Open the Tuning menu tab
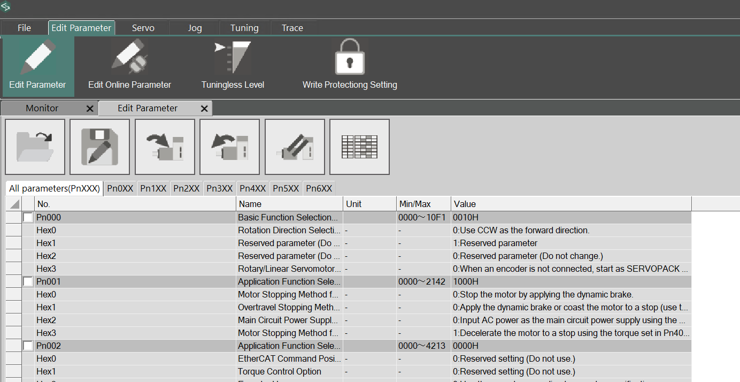 [244, 28]
